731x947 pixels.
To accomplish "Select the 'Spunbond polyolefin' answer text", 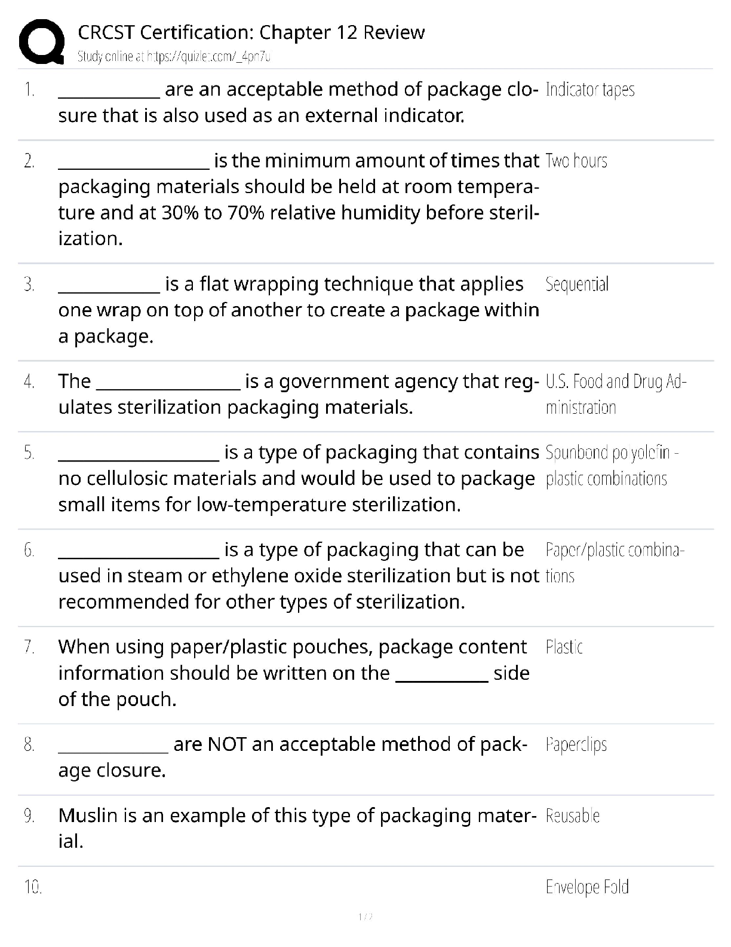I will 612,465.
